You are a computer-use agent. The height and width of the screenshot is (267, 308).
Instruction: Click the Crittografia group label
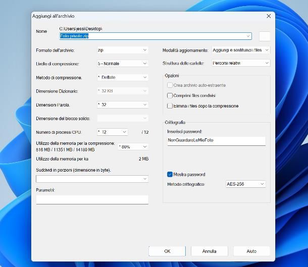tap(175, 122)
